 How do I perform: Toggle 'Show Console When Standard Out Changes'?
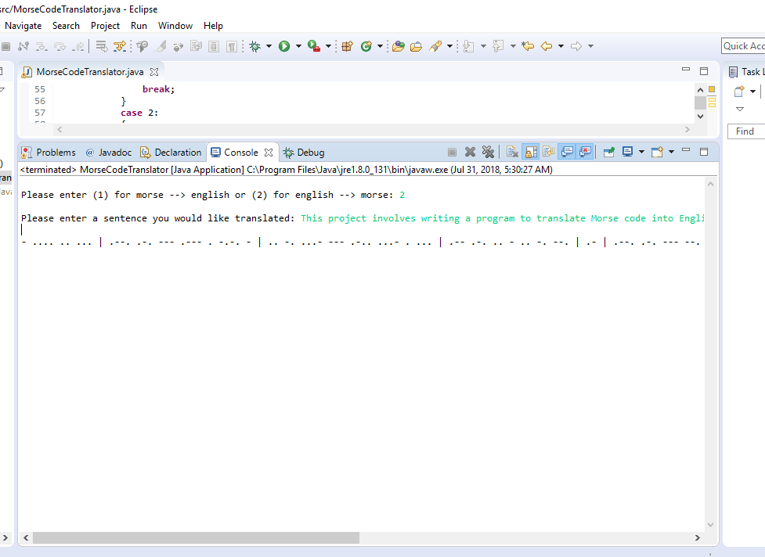point(568,152)
